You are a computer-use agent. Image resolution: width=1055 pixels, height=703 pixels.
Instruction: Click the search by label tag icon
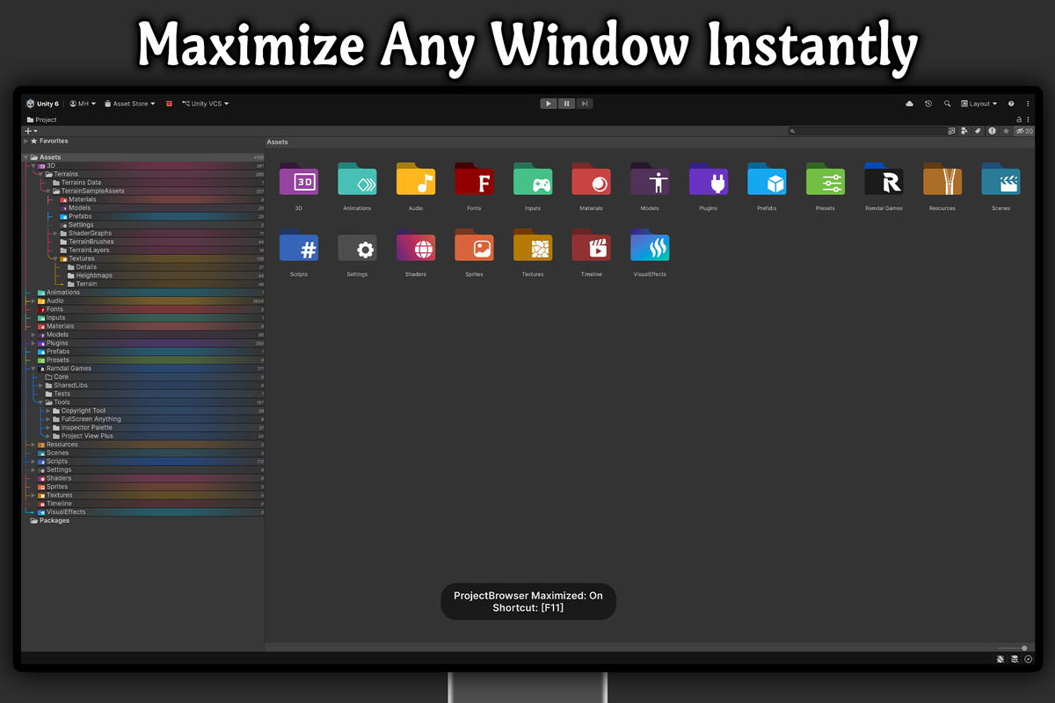(978, 131)
